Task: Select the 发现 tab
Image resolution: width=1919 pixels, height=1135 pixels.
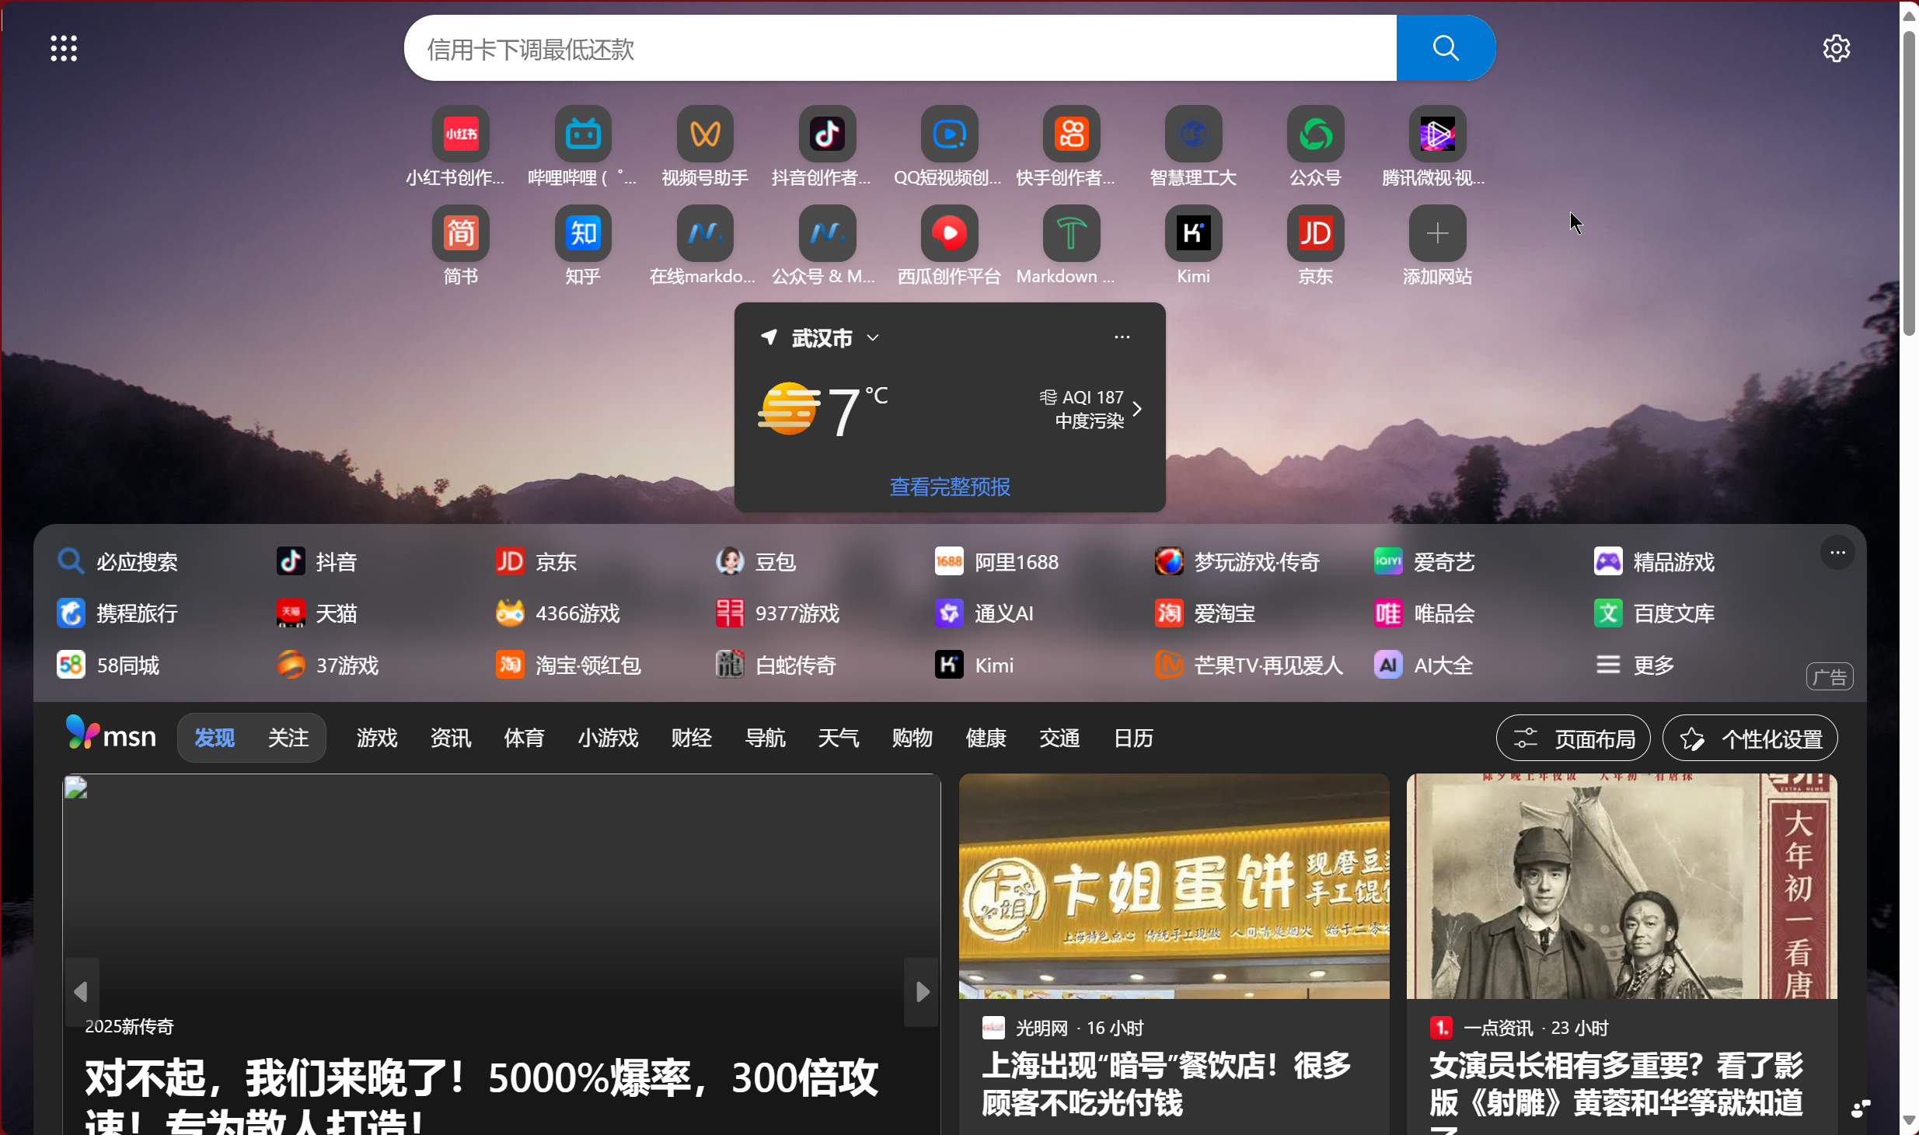Action: click(214, 737)
